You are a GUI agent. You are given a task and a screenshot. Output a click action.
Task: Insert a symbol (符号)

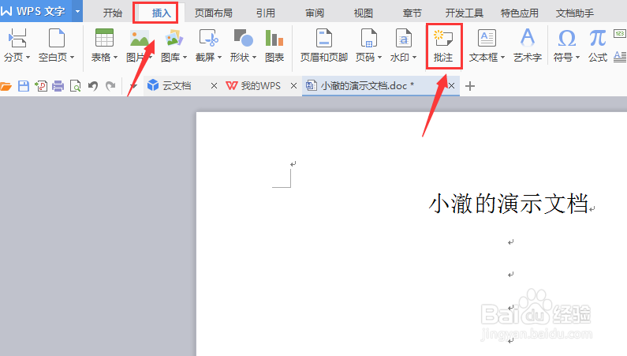coord(566,45)
